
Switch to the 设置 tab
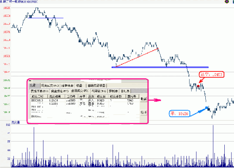click(x=81, y=86)
